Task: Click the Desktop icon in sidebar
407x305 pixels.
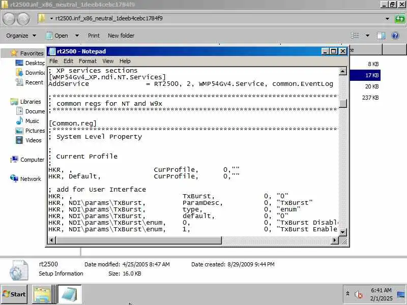Action: [x=19, y=63]
